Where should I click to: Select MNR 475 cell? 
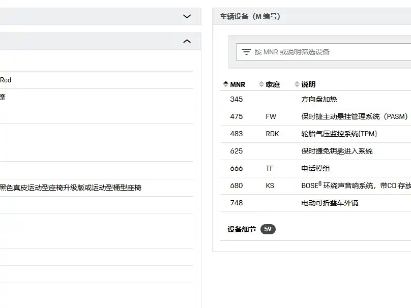click(x=237, y=116)
